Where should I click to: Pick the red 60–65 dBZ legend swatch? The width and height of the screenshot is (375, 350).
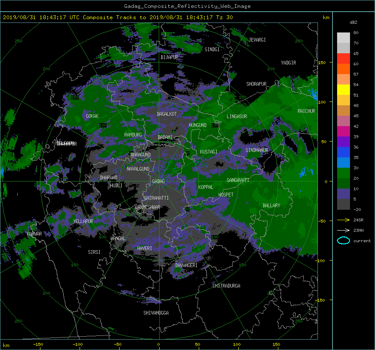(343, 59)
